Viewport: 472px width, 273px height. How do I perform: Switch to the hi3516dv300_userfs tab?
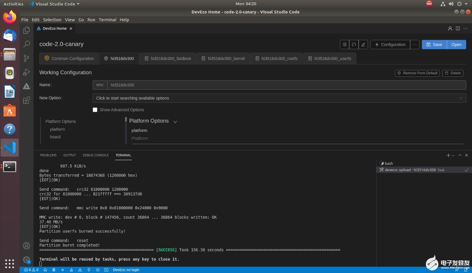[x=329, y=58]
